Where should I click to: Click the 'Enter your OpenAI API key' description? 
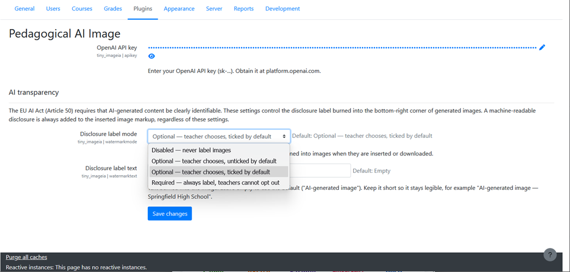pos(234,71)
